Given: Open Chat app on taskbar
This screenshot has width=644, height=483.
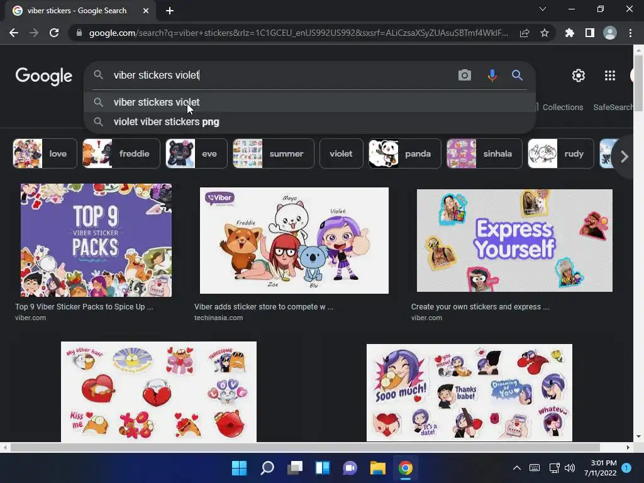Looking at the screenshot, I should pyautogui.click(x=350, y=468).
